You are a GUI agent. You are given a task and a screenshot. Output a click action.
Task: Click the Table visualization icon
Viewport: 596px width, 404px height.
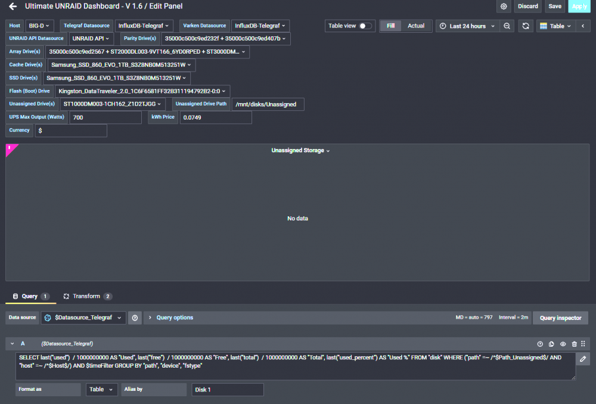pos(544,26)
